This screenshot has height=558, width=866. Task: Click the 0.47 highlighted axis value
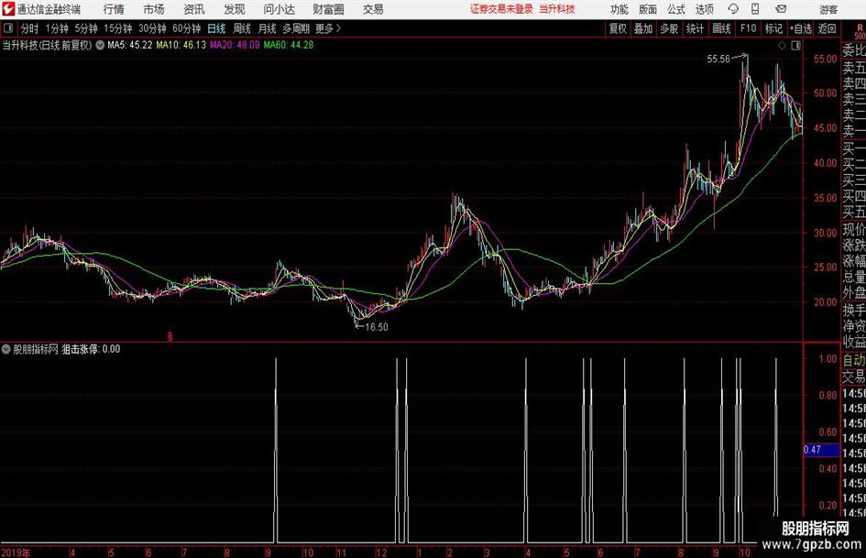tap(821, 450)
